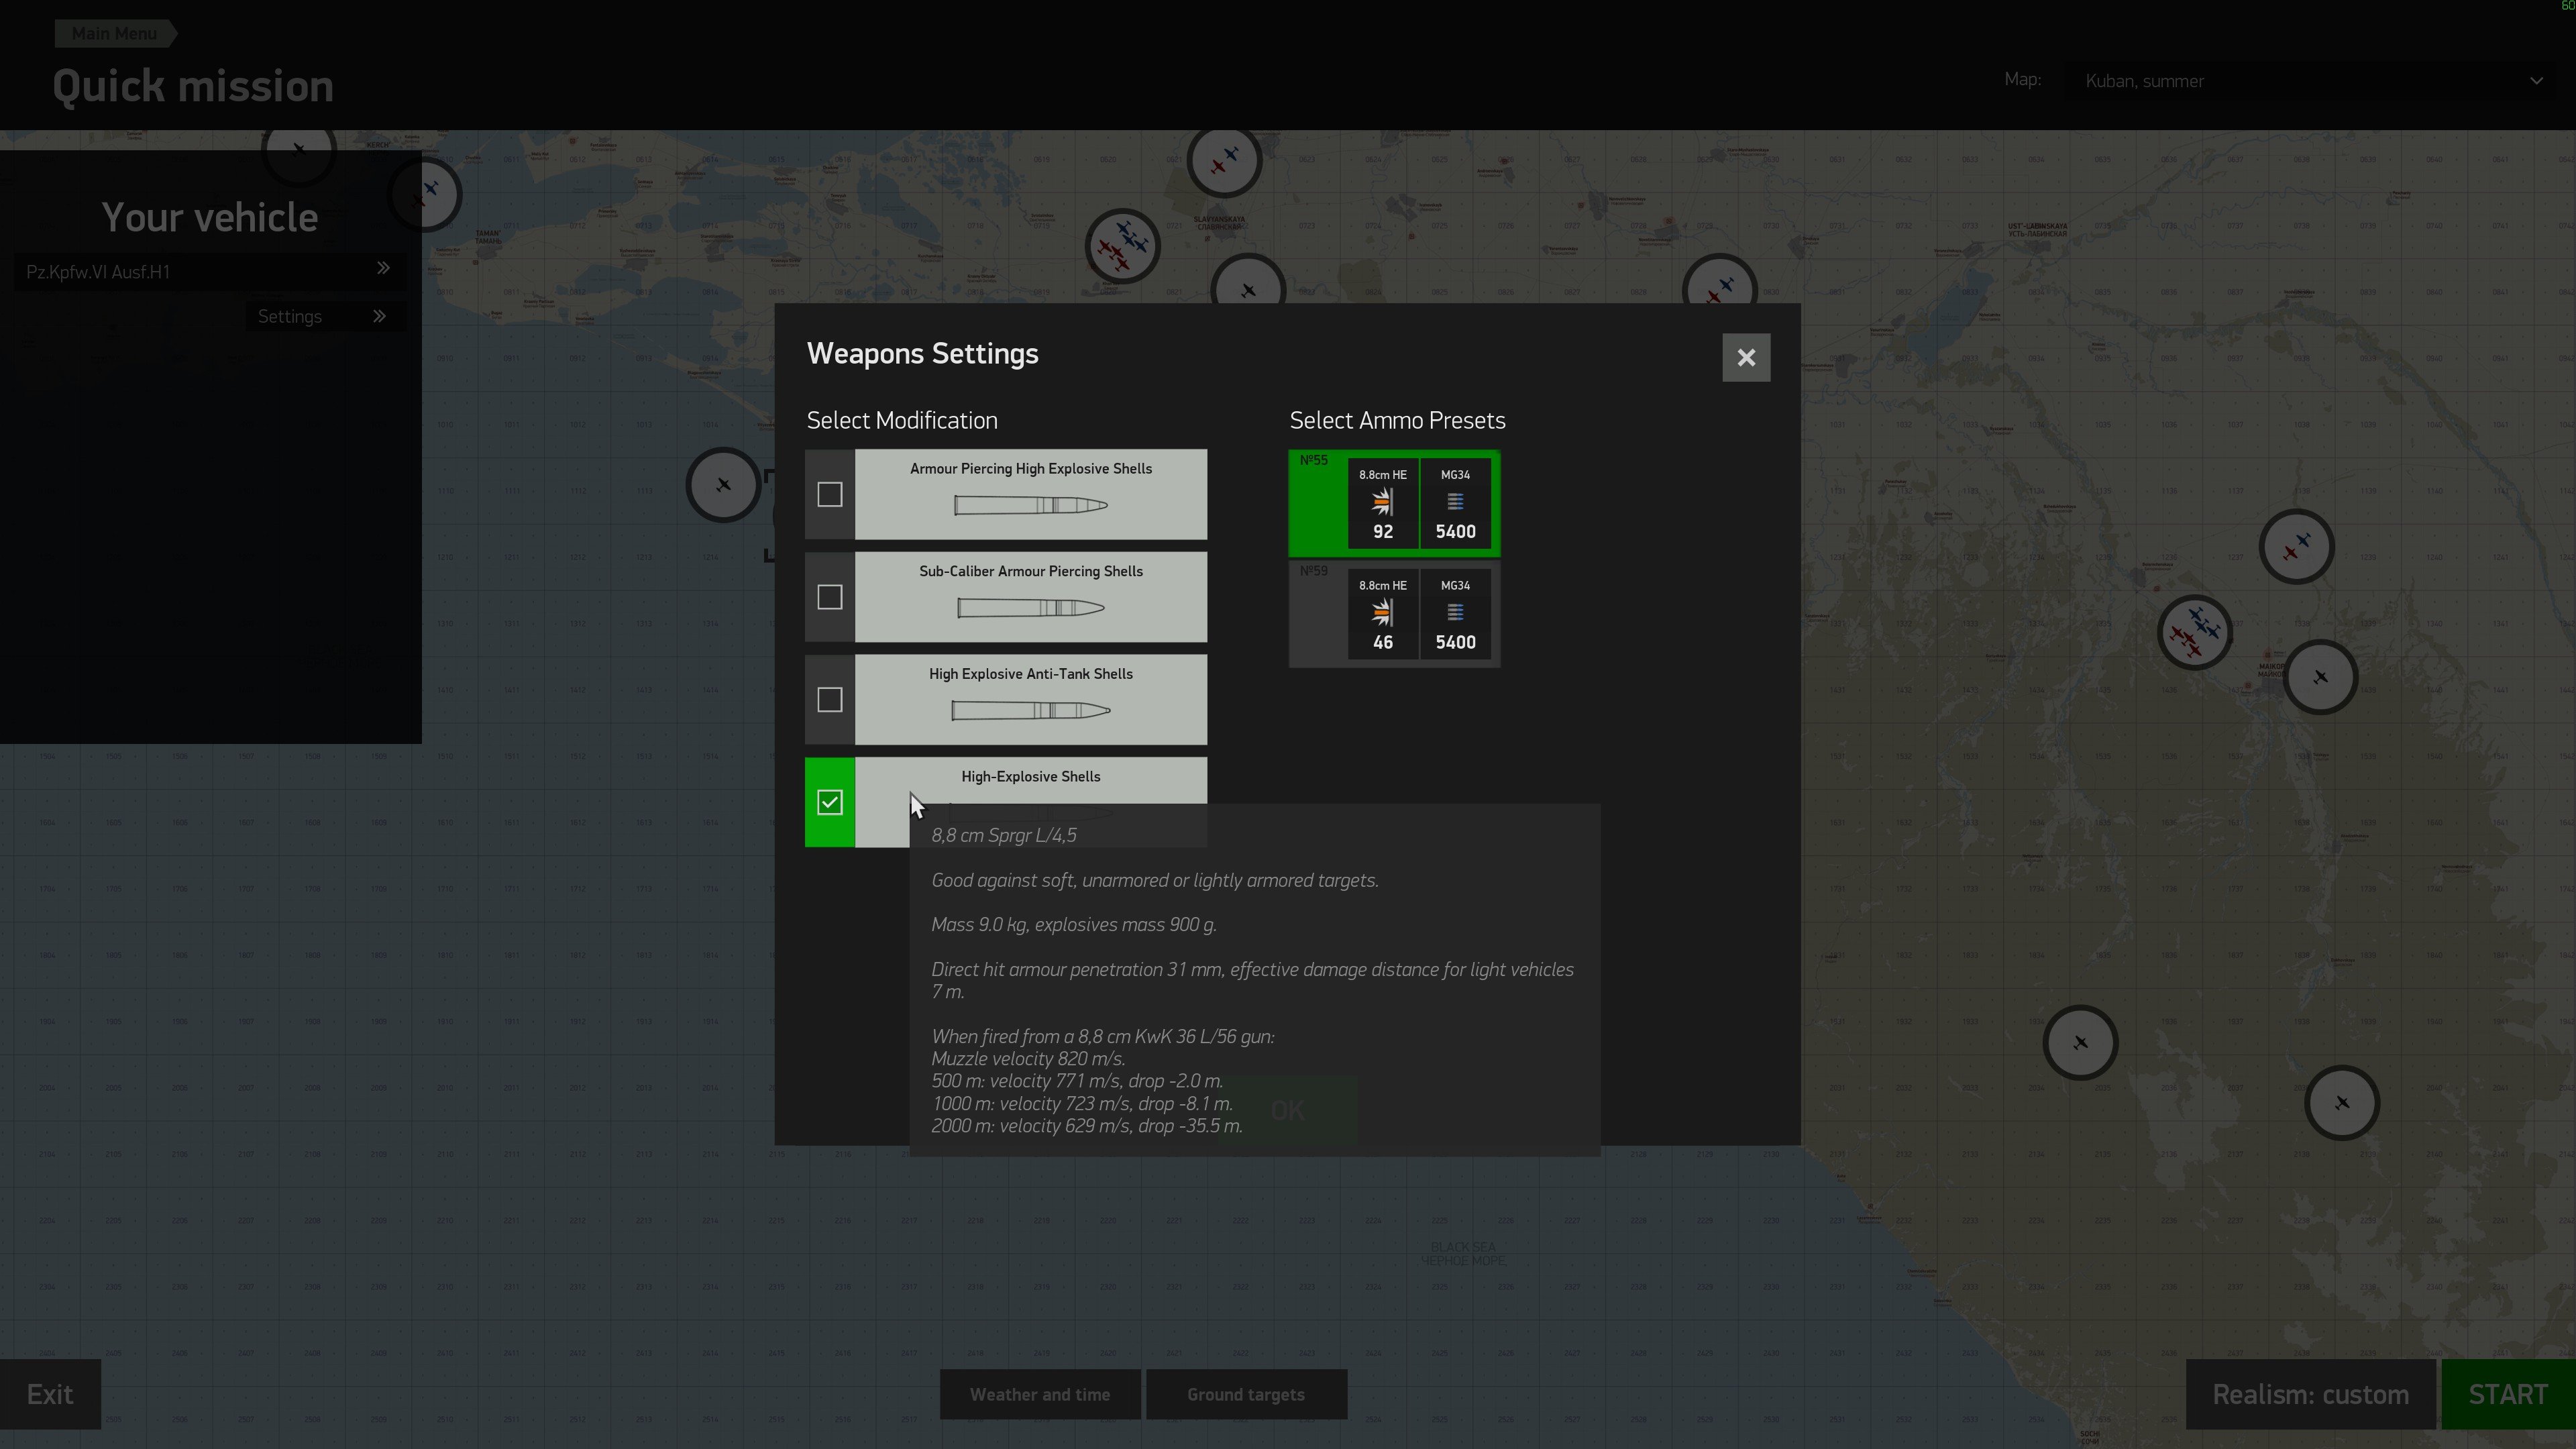This screenshot has width=2576, height=1449.
Task: Select the two-plane duel marker northeast of Maikop
Action: pyautogui.click(x=2296, y=547)
